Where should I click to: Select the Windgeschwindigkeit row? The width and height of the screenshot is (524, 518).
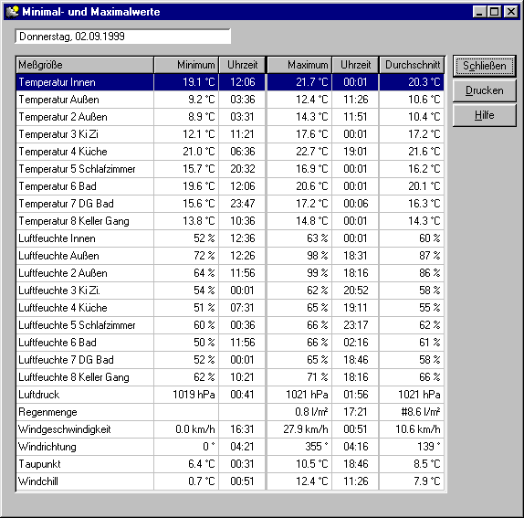230,430
